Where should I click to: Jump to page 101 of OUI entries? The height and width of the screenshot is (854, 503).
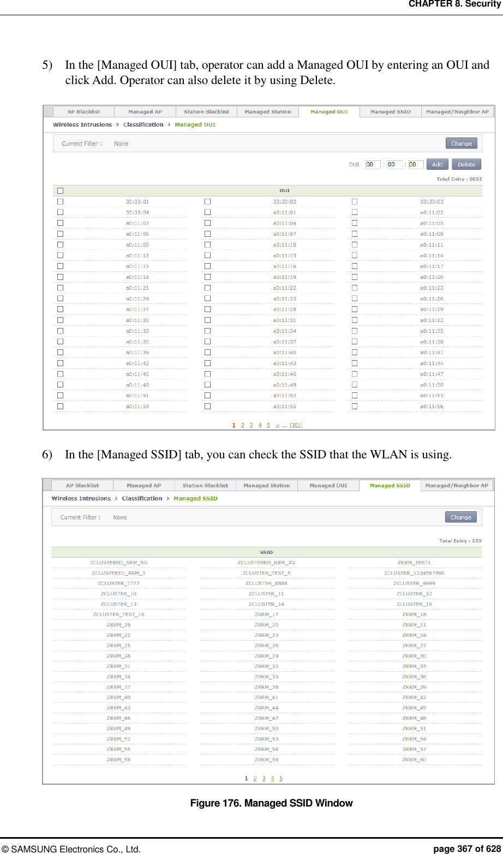point(296,425)
